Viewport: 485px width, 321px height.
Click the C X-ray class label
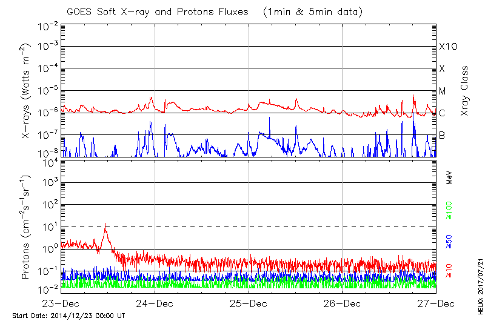pyautogui.click(x=442, y=113)
